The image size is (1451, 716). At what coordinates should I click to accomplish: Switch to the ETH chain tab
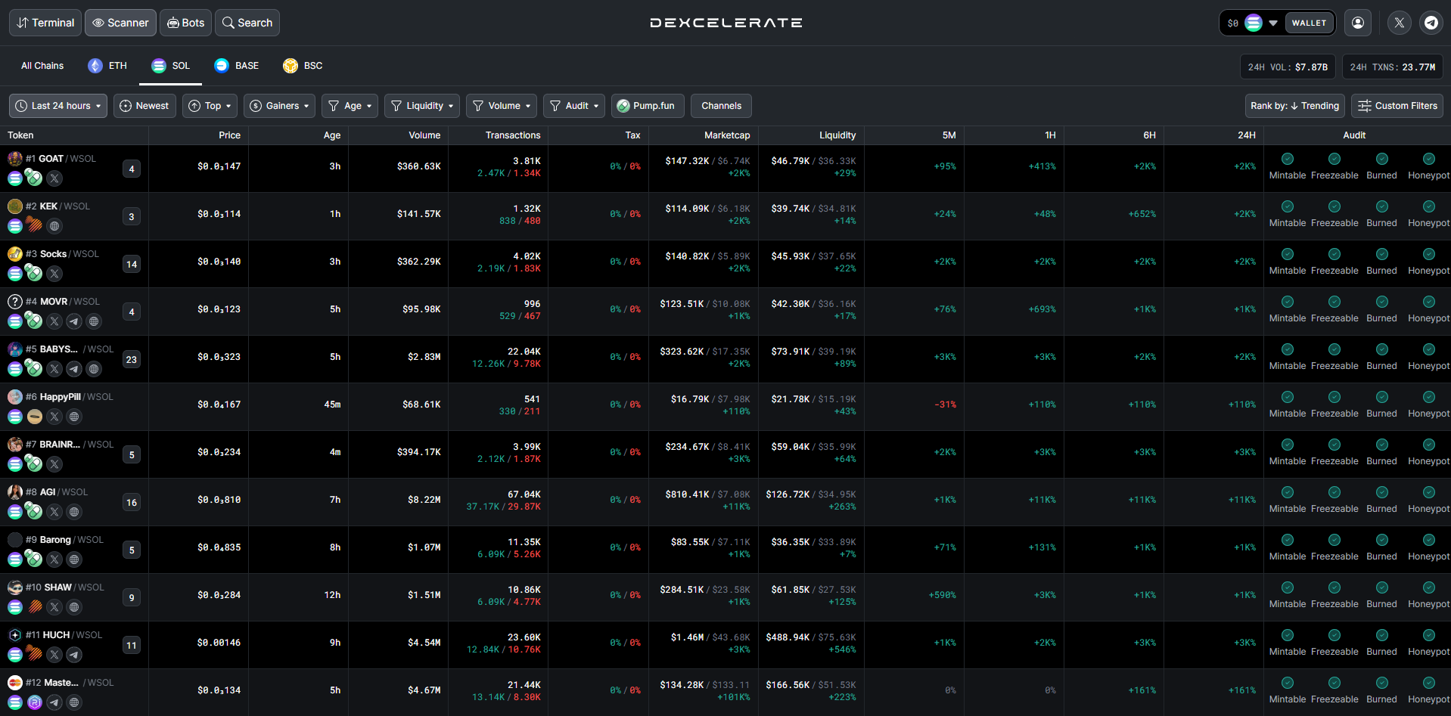click(x=107, y=66)
